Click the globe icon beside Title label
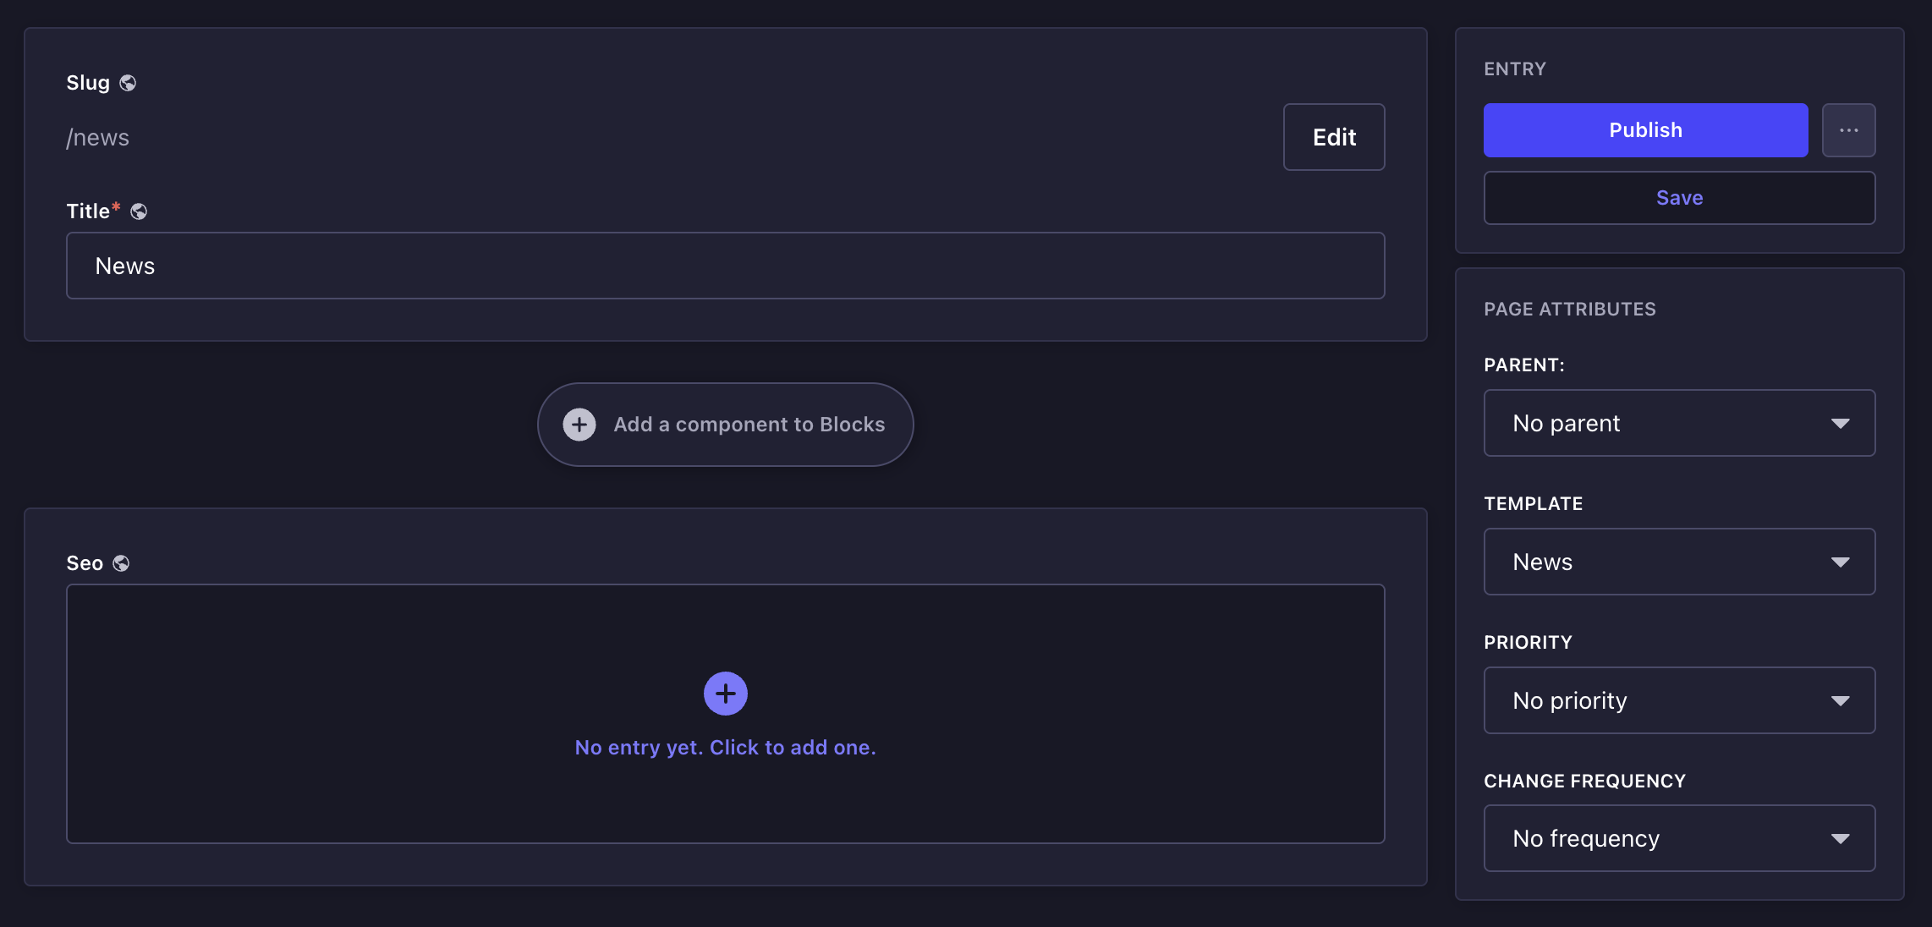 (139, 211)
